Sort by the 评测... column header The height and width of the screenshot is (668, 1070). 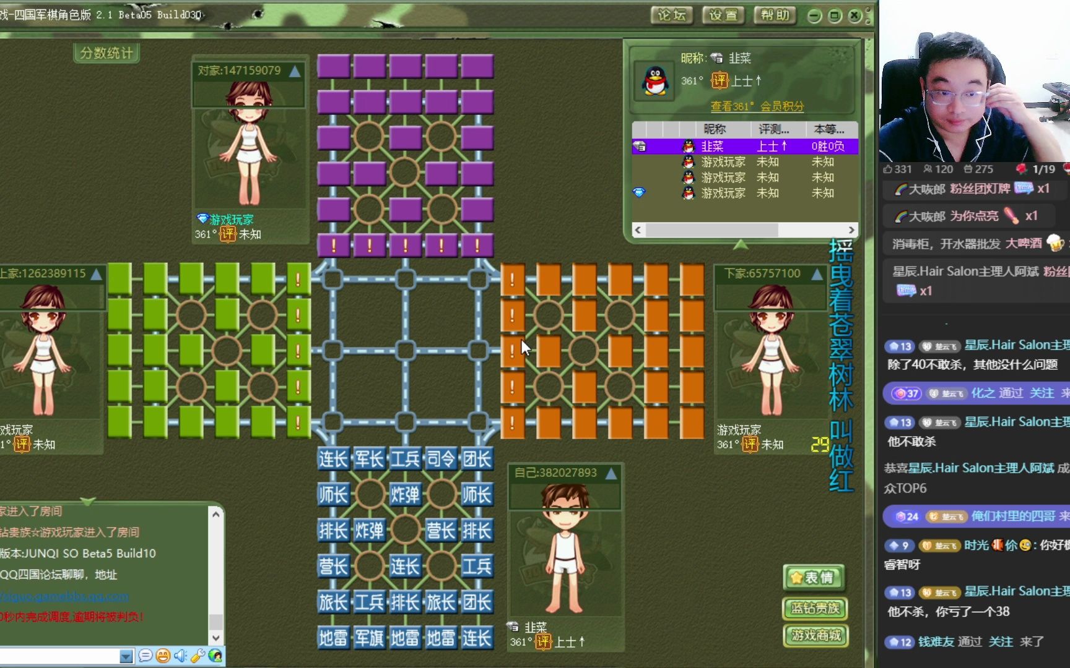(774, 129)
